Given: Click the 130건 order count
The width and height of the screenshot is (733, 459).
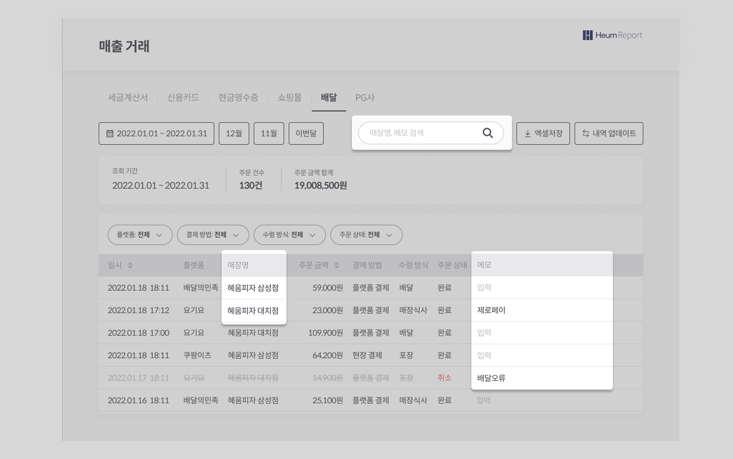Looking at the screenshot, I should coord(250,185).
